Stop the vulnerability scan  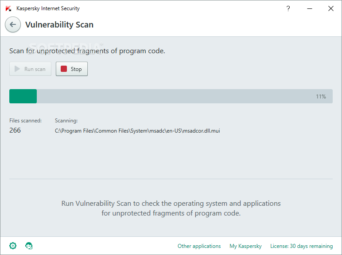(72, 69)
